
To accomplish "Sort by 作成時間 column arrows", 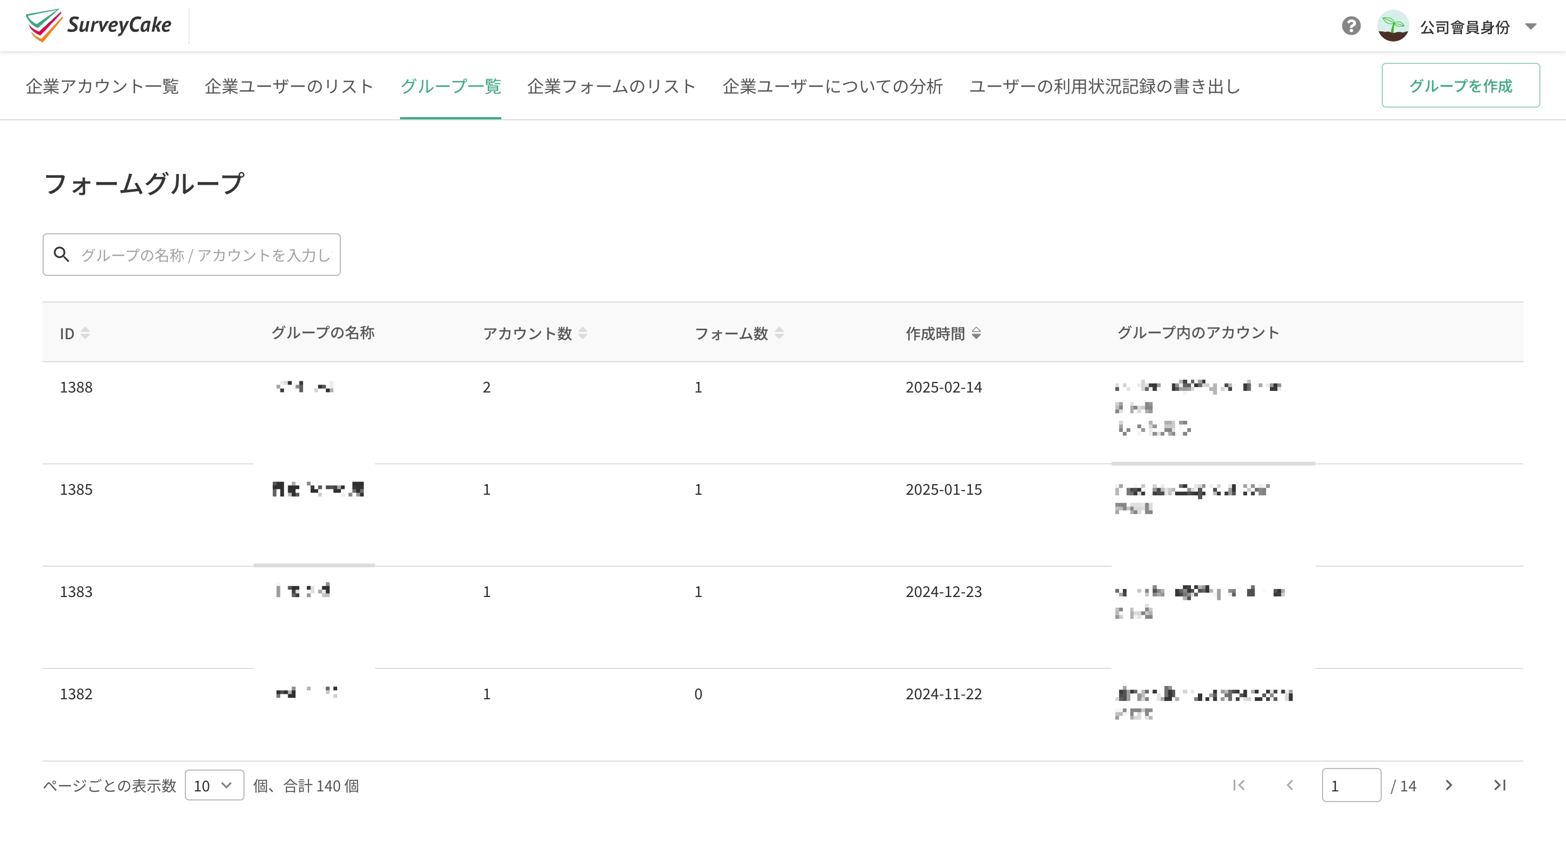I will pos(976,333).
